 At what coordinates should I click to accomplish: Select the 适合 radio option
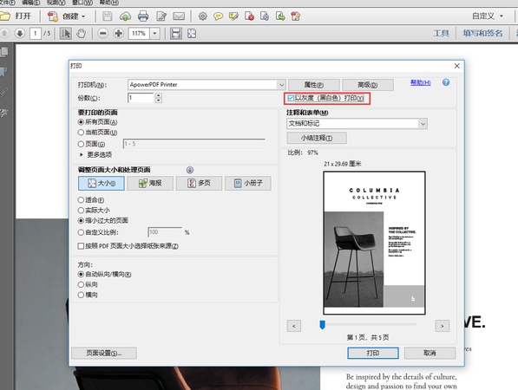coord(81,200)
